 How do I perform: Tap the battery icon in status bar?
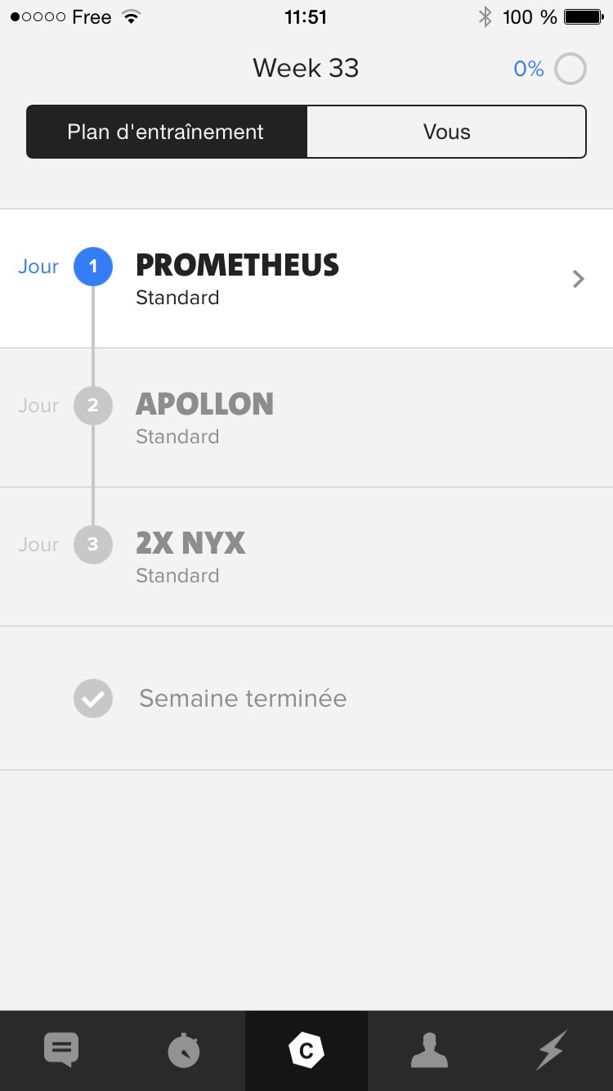pyautogui.click(x=584, y=17)
